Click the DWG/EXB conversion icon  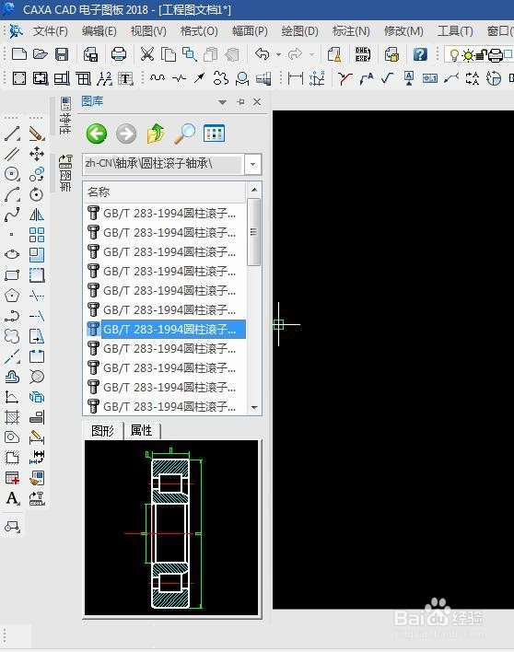[x=363, y=54]
